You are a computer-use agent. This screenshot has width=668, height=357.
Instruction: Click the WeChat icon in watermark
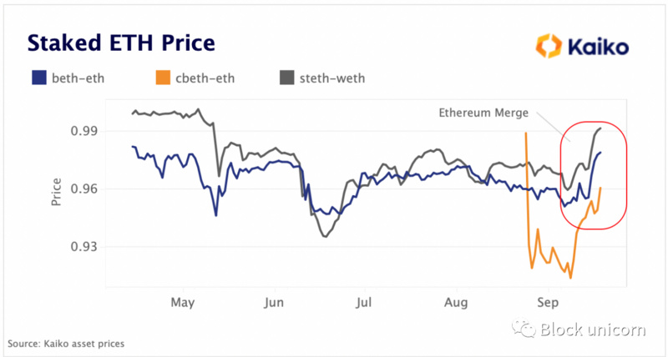tap(524, 329)
